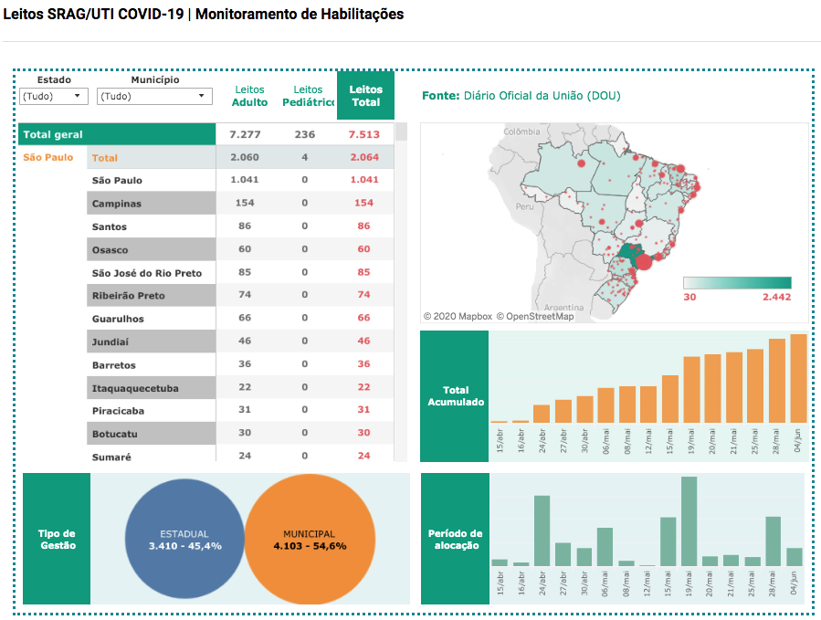Viewport: 821px width, 620px height.
Task: Select the 24/abr green allocation bar
Action: click(542, 531)
